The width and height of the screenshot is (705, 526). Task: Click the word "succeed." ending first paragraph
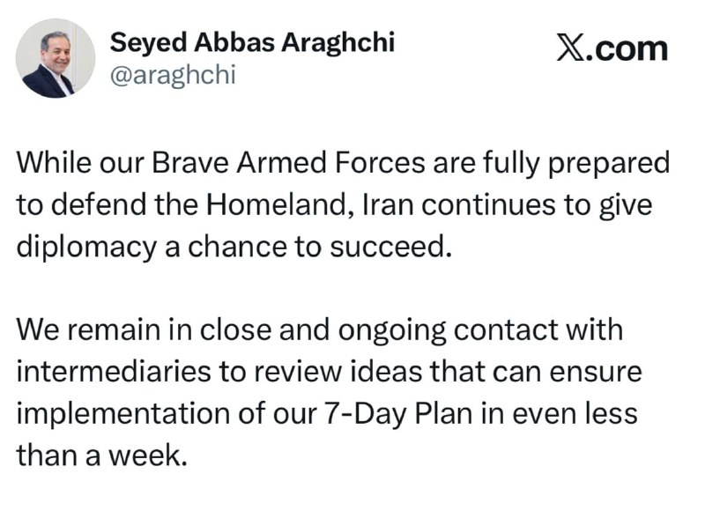pos(390,247)
